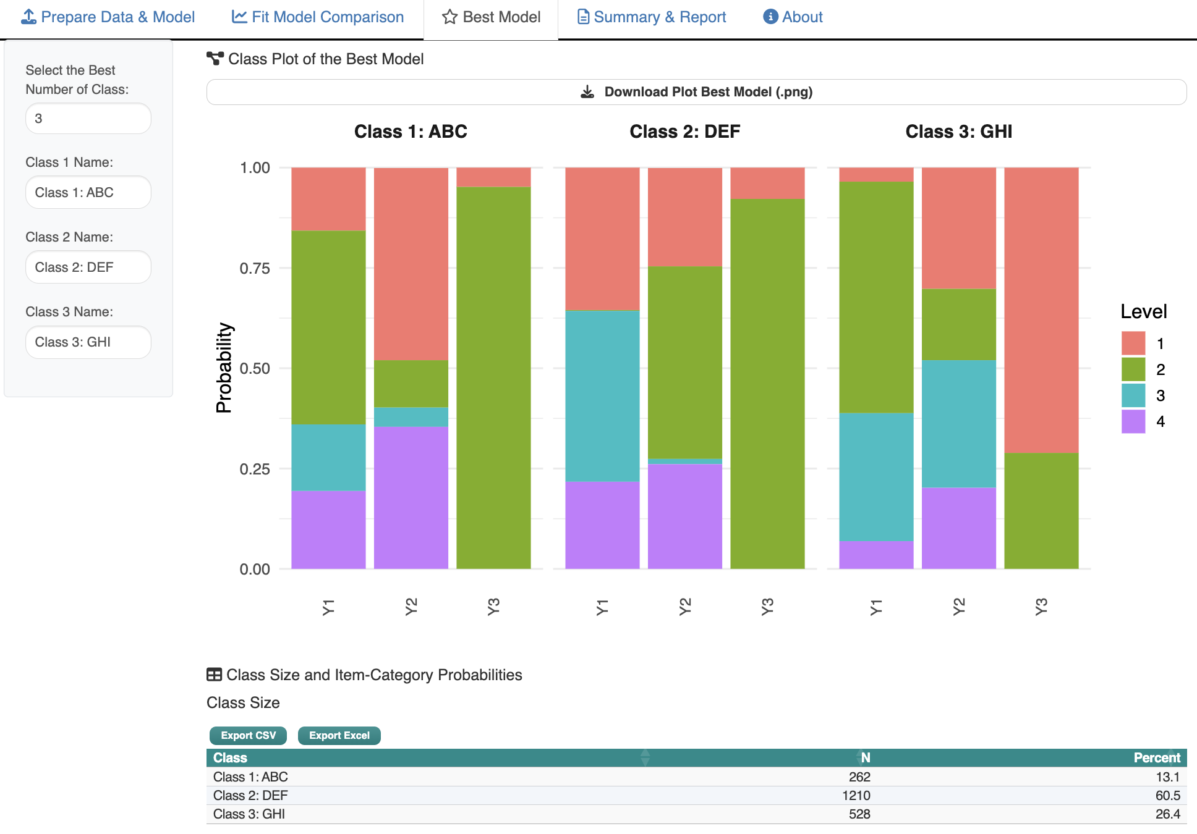Sort table by the Class column arrows

(x=645, y=757)
